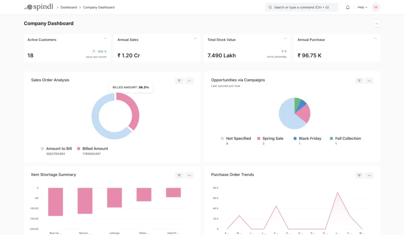The width and height of the screenshot is (404, 235).
Task: Click the profile avatar labeled M
Action: (x=375, y=7)
